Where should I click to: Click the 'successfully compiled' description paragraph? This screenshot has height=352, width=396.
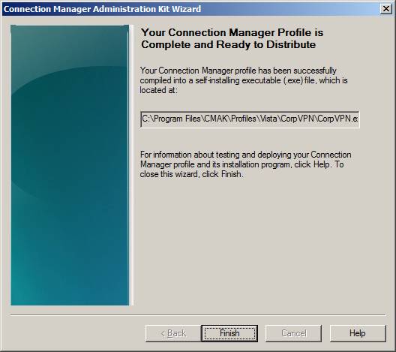click(x=244, y=80)
